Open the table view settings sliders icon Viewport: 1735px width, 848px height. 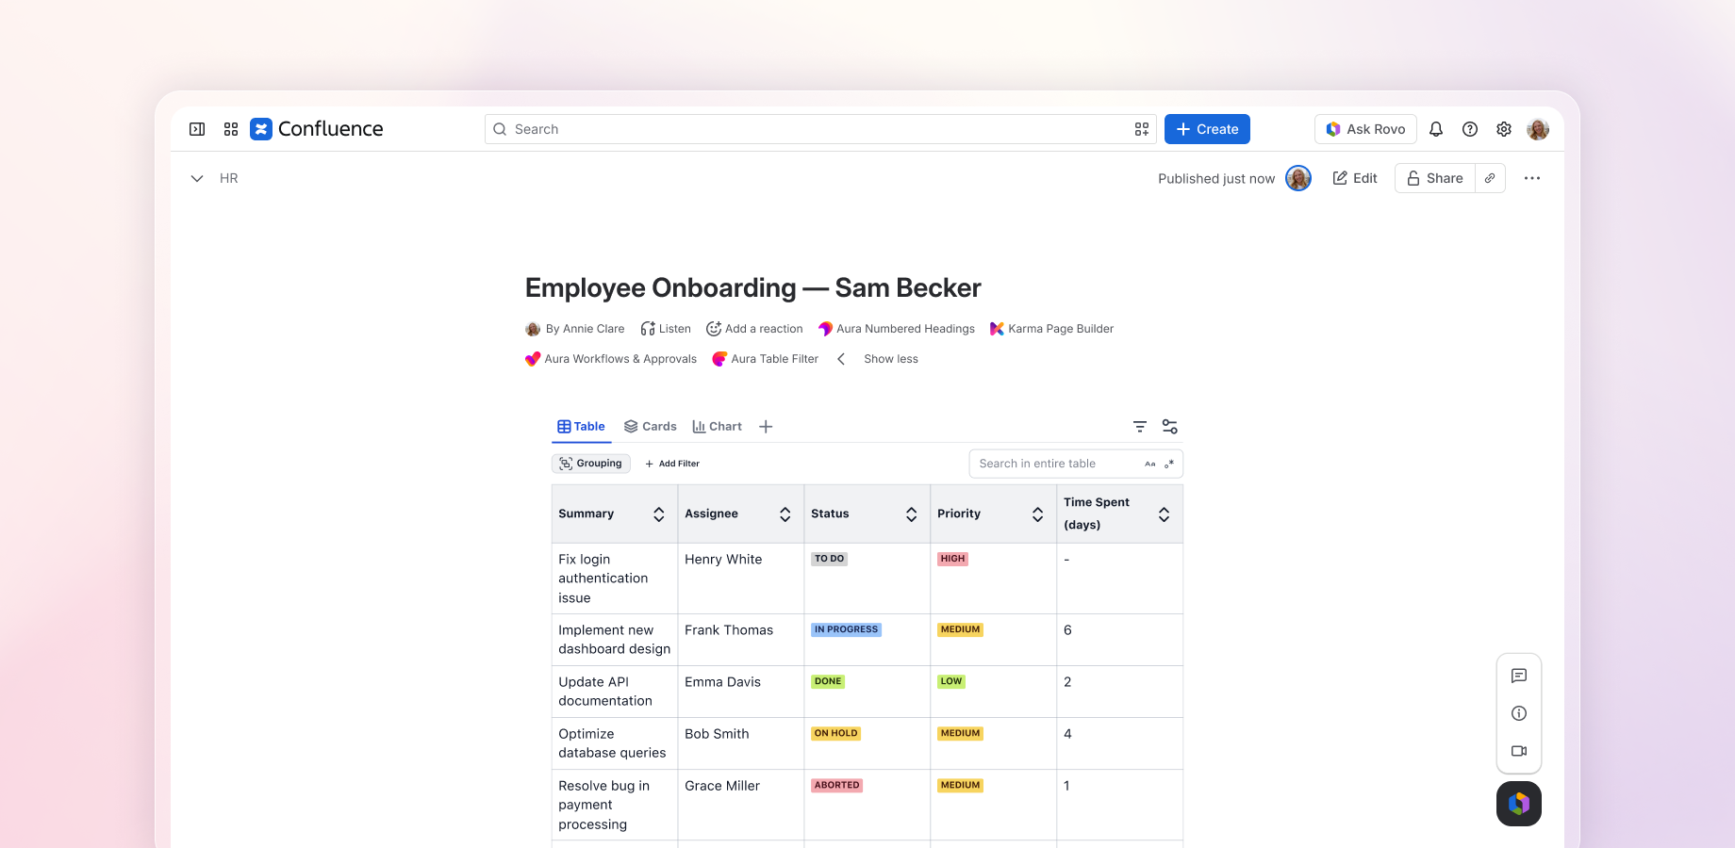click(x=1170, y=427)
